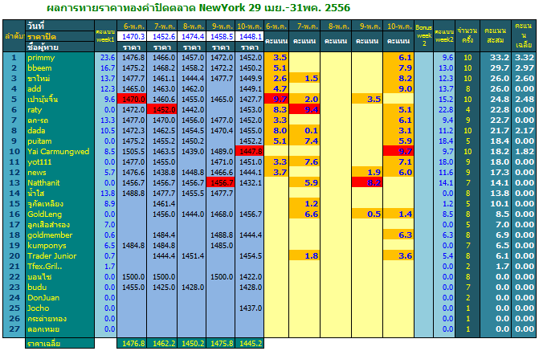Click average price 1450.2 in bottom row
Viewport: 539px width, 351px height.
(192, 344)
